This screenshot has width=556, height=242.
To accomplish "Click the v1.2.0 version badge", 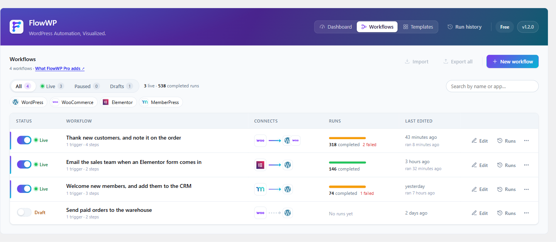I will (x=528, y=27).
